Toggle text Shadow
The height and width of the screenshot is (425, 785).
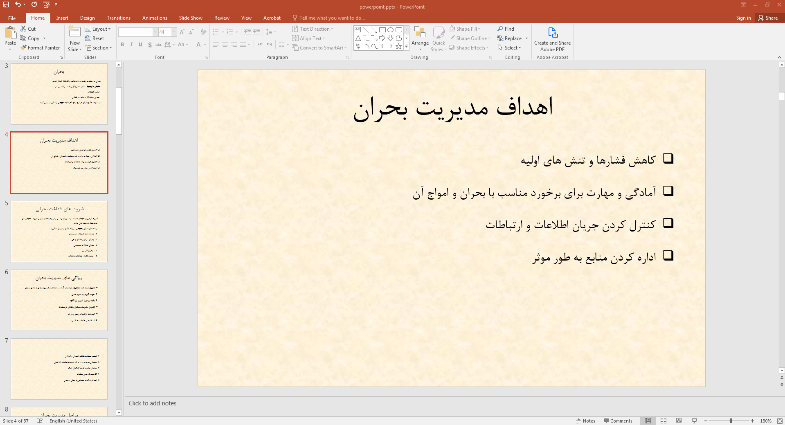[x=150, y=45]
